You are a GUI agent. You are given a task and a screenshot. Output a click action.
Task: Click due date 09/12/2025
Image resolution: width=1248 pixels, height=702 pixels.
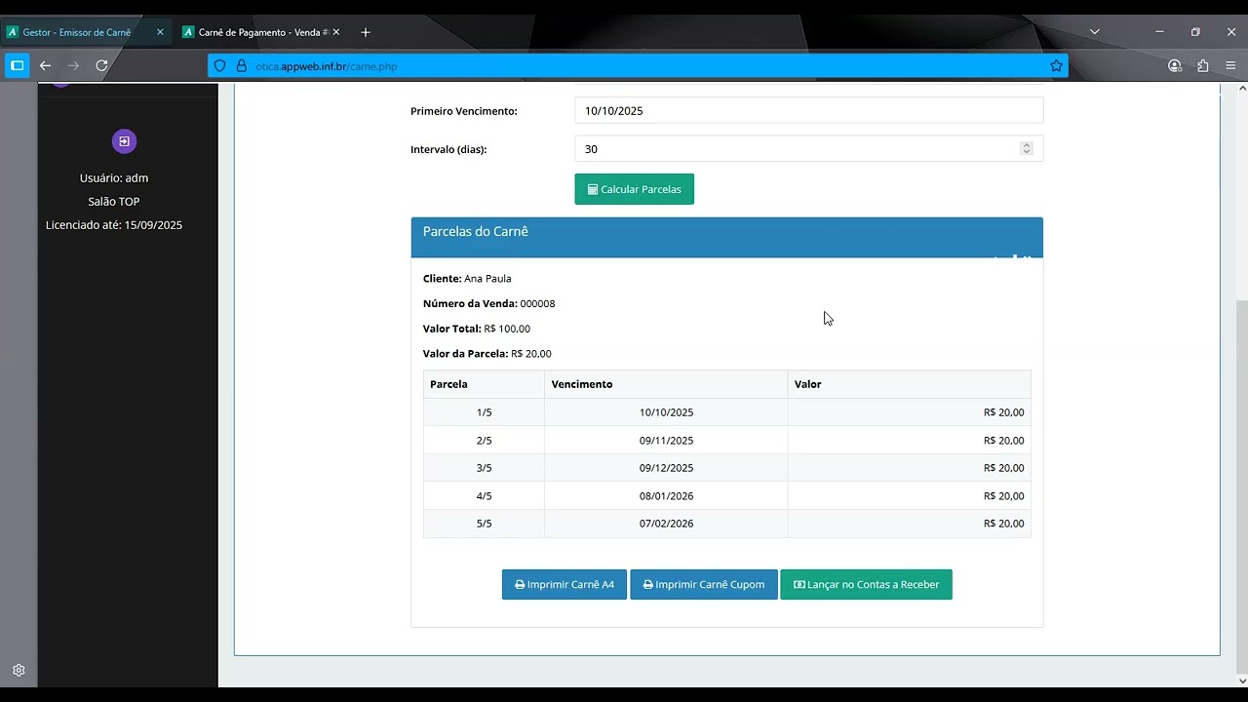(666, 468)
